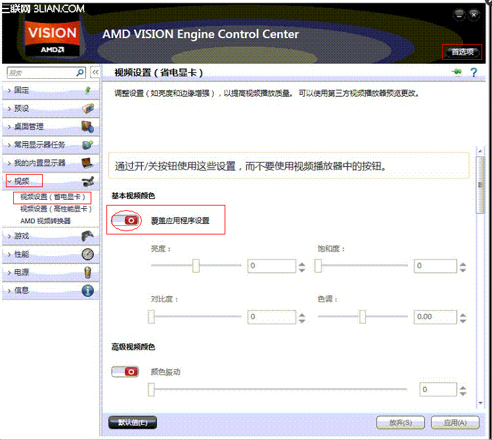Click the 饱和度 saturation slider handle

click(x=318, y=265)
